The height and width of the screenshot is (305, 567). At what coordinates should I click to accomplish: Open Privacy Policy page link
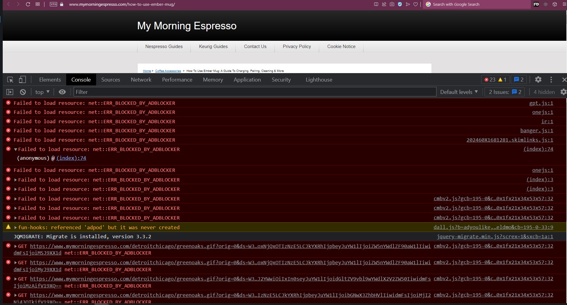coord(297,47)
